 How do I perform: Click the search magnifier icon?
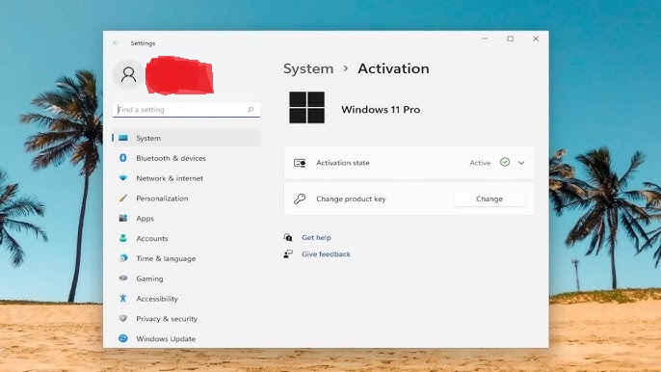coord(251,109)
